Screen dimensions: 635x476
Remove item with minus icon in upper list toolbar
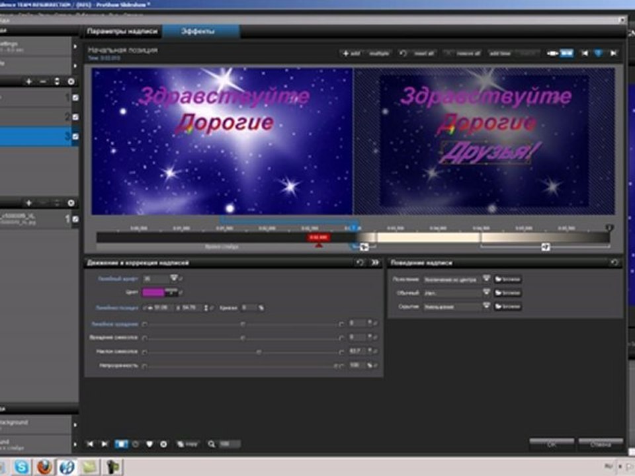coord(43,81)
